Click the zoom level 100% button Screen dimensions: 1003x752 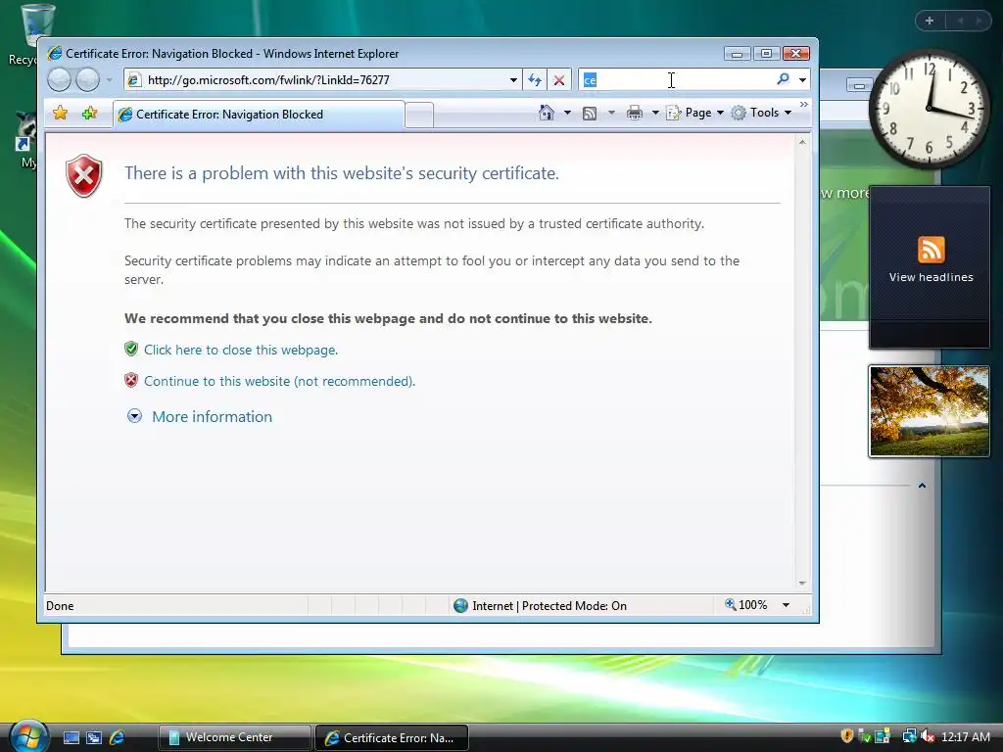point(745,605)
